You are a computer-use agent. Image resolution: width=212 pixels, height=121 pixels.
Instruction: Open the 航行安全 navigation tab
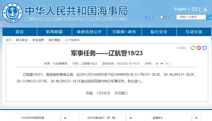(x=159, y=32)
